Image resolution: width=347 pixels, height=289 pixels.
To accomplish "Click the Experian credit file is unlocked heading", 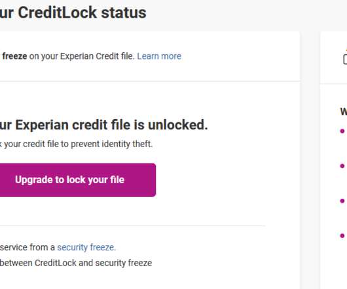I will pos(104,125).
